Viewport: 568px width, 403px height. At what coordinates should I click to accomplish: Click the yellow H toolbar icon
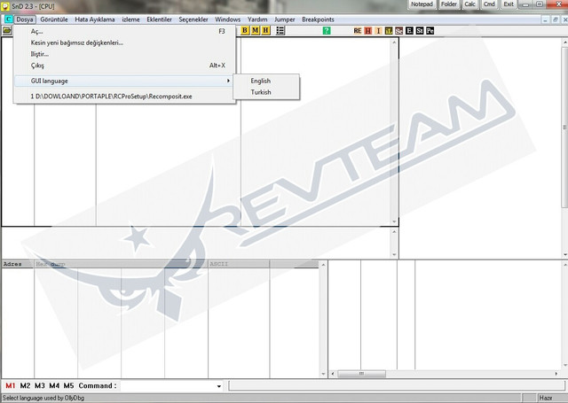click(x=266, y=30)
